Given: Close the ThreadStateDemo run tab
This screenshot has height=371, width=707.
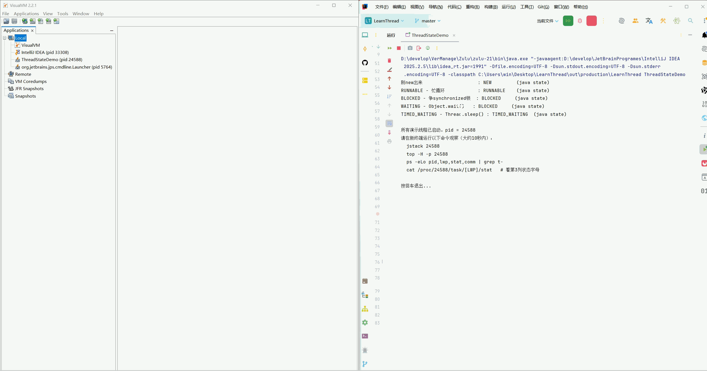Looking at the screenshot, I should click(454, 35).
